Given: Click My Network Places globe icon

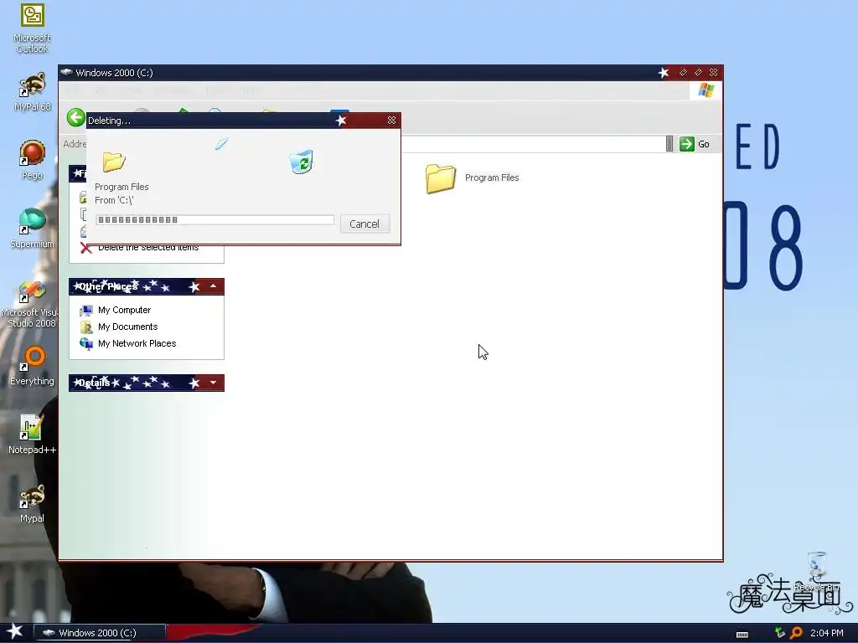Looking at the screenshot, I should click(x=86, y=344).
